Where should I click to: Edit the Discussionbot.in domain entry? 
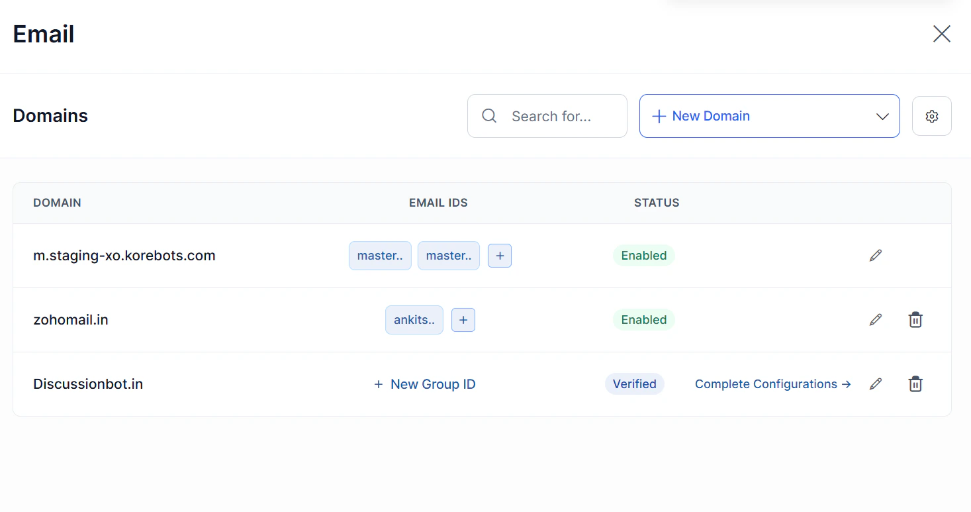[875, 384]
